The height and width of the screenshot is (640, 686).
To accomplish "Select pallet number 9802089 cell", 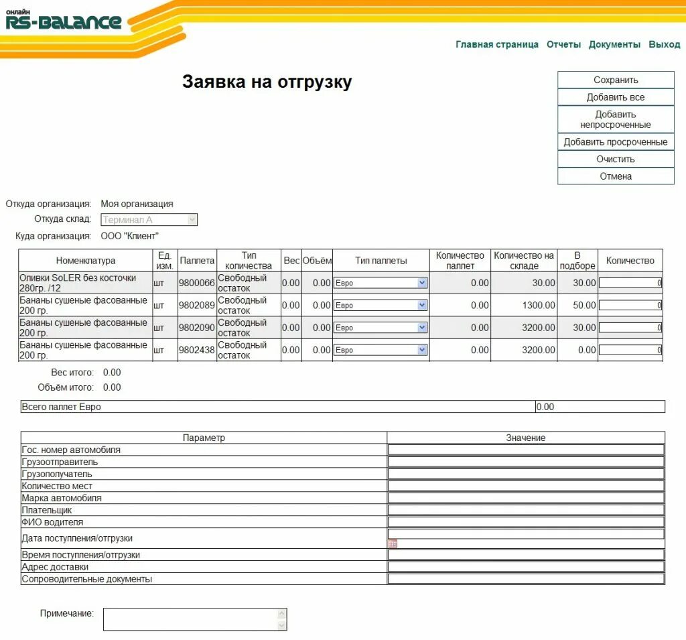I will coord(197,305).
